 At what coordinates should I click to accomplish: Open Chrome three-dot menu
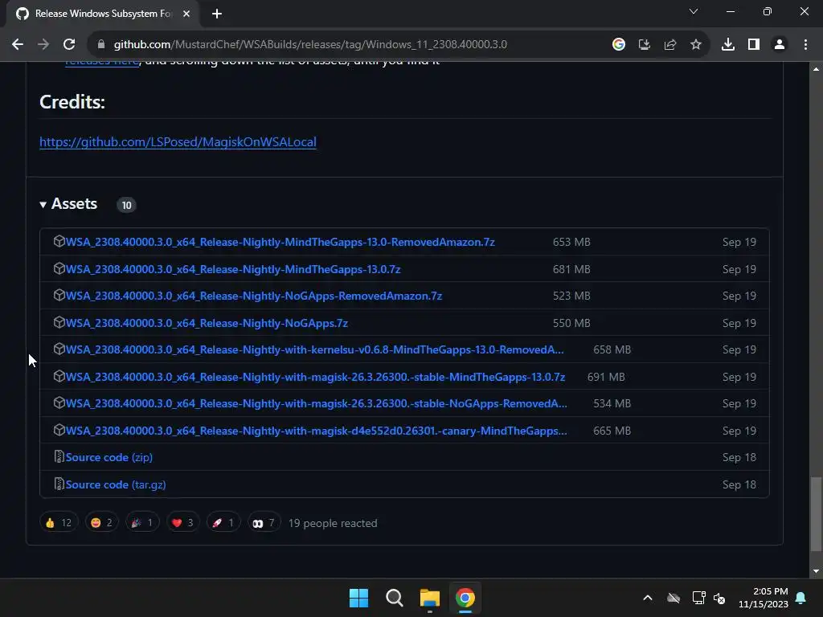(x=805, y=45)
